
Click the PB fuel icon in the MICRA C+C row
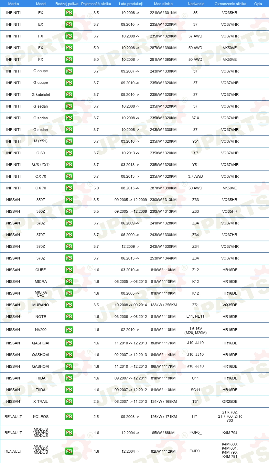(69, 293)
